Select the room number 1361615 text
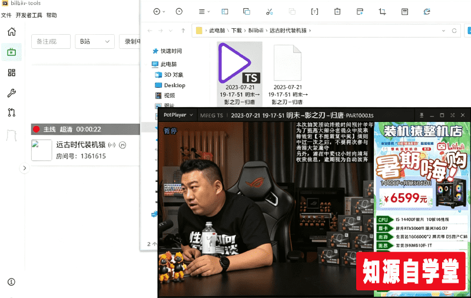This screenshot has height=298, width=471. 93,156
